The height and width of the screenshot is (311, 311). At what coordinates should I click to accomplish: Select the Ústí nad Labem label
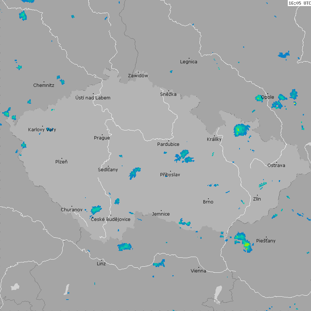93,98
